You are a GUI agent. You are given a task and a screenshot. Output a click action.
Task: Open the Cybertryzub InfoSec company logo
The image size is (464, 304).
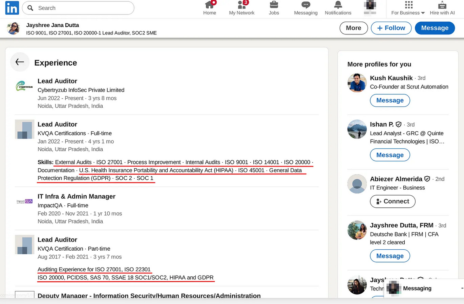click(24, 86)
